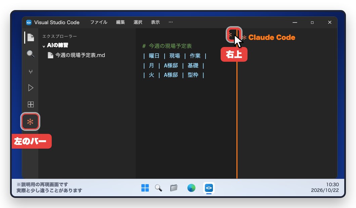Maximize the Visual Studio Code window
Image resolution: width=356 pixels, height=208 pixels.
(x=312, y=22)
